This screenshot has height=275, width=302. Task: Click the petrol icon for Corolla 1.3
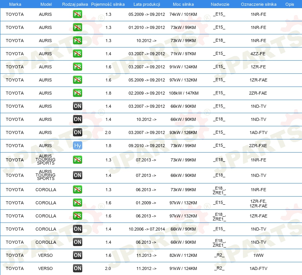(77, 190)
